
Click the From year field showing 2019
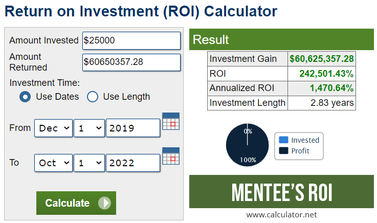pyautogui.click(x=133, y=128)
